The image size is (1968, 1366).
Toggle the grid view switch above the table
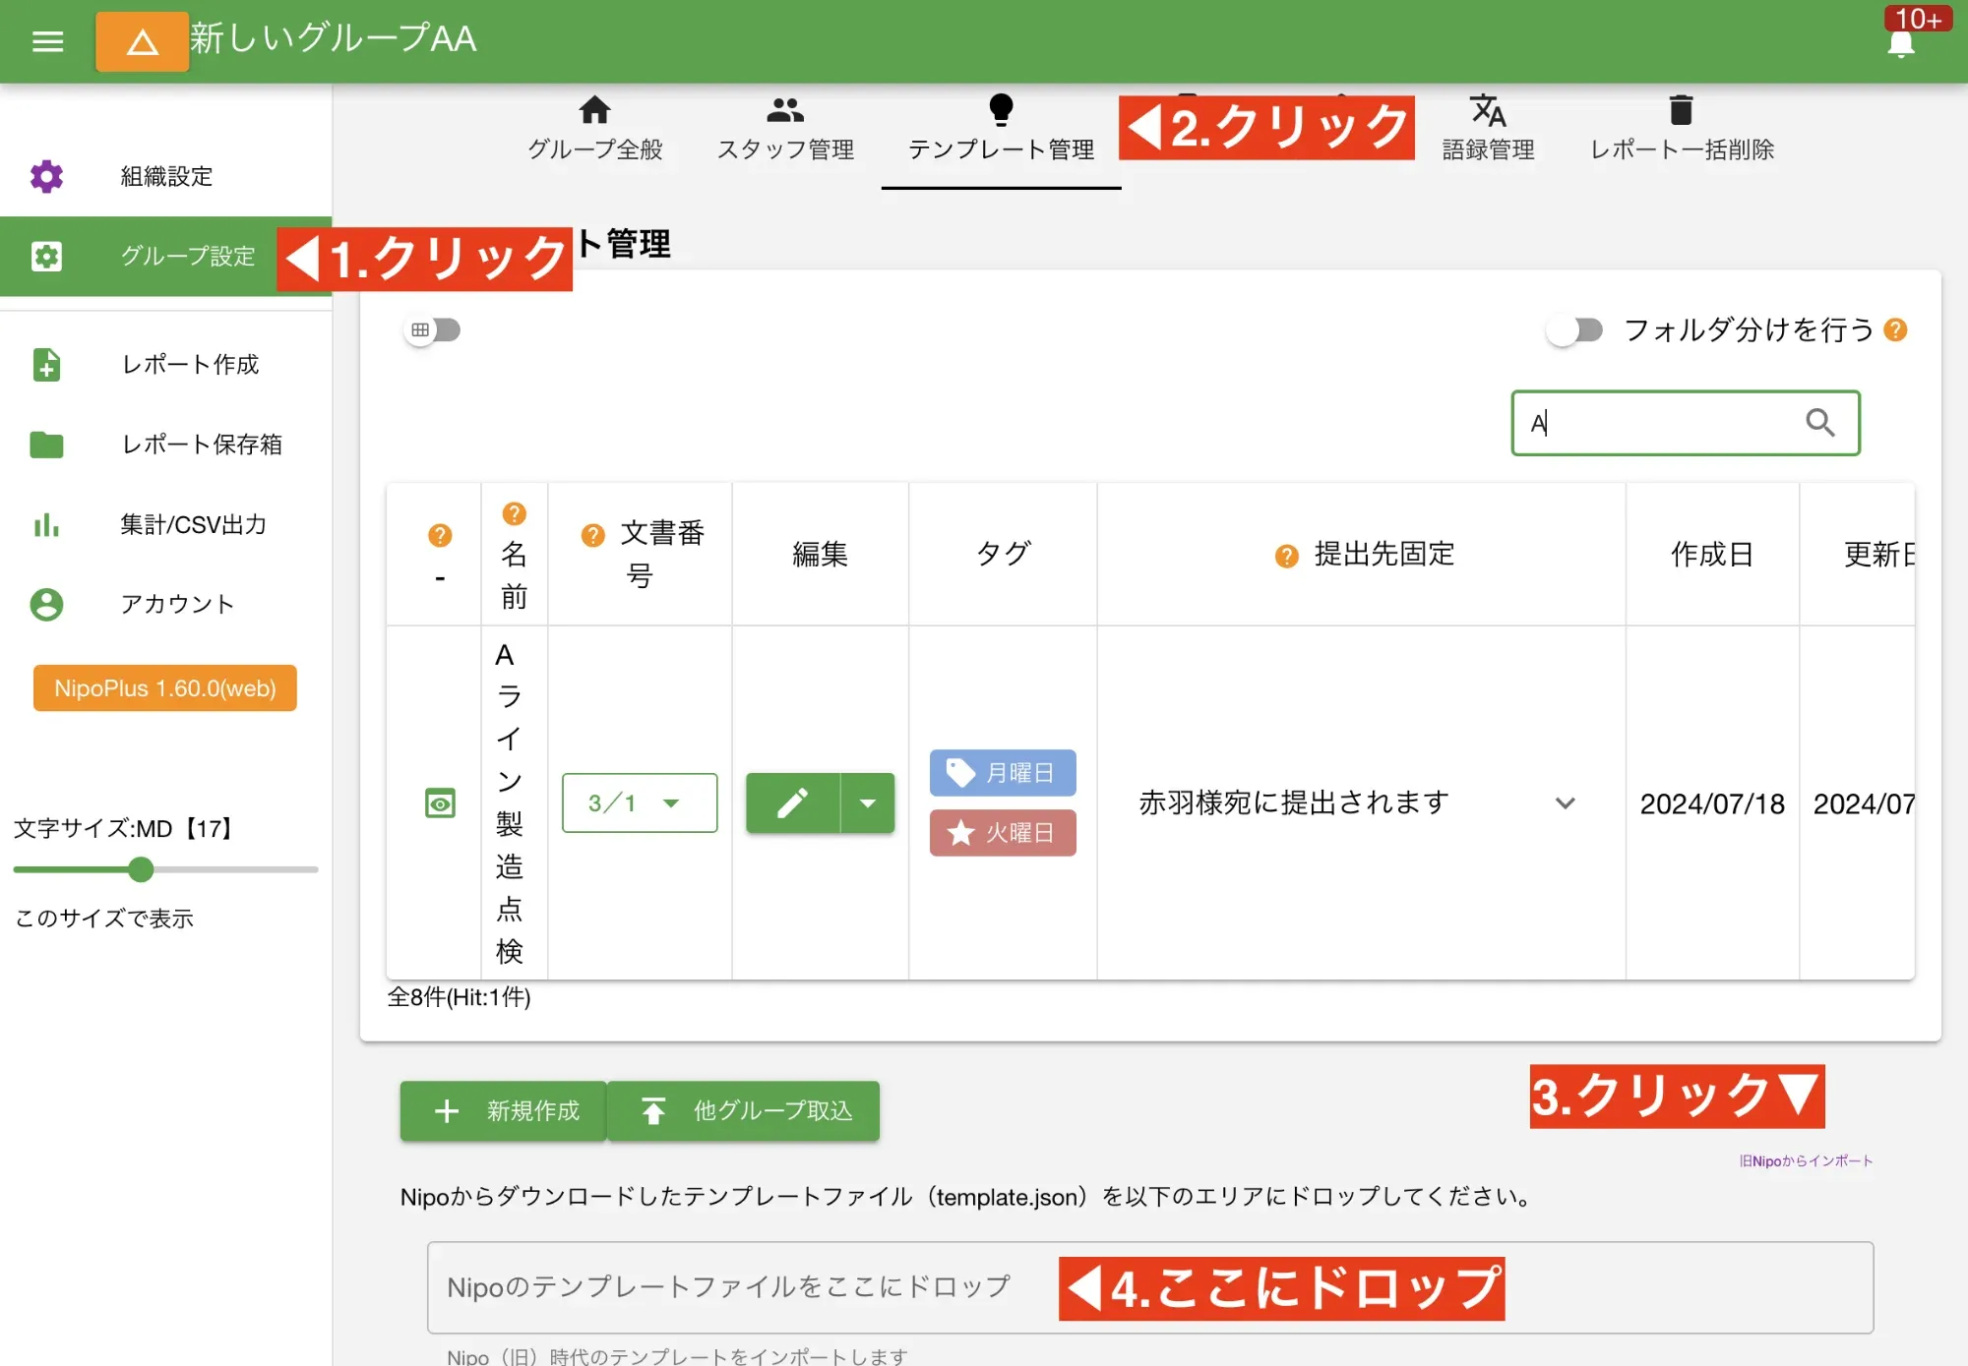pyautogui.click(x=433, y=330)
